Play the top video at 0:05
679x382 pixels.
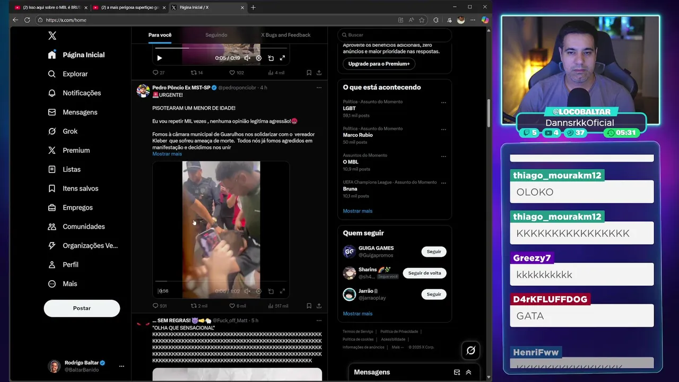[160, 58]
